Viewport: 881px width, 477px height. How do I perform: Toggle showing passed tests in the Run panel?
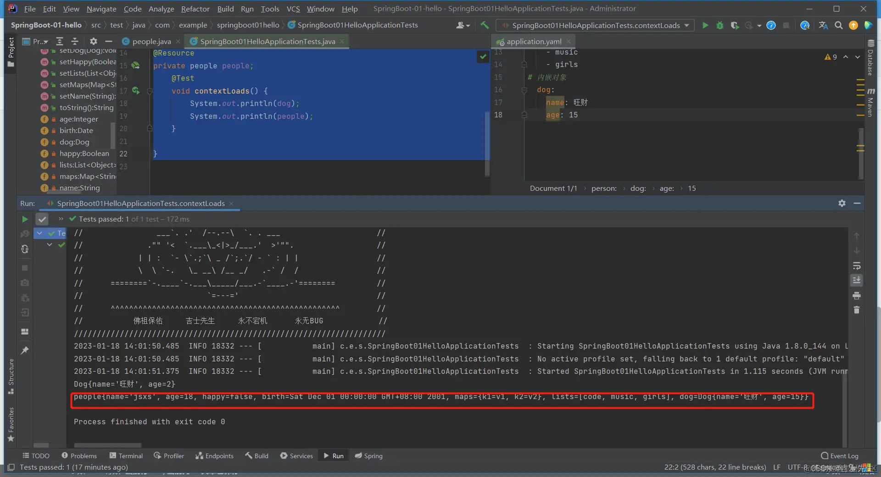[x=42, y=219]
